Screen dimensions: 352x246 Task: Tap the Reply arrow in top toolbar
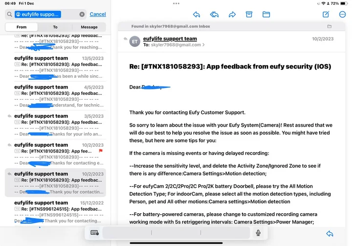click(x=197, y=15)
